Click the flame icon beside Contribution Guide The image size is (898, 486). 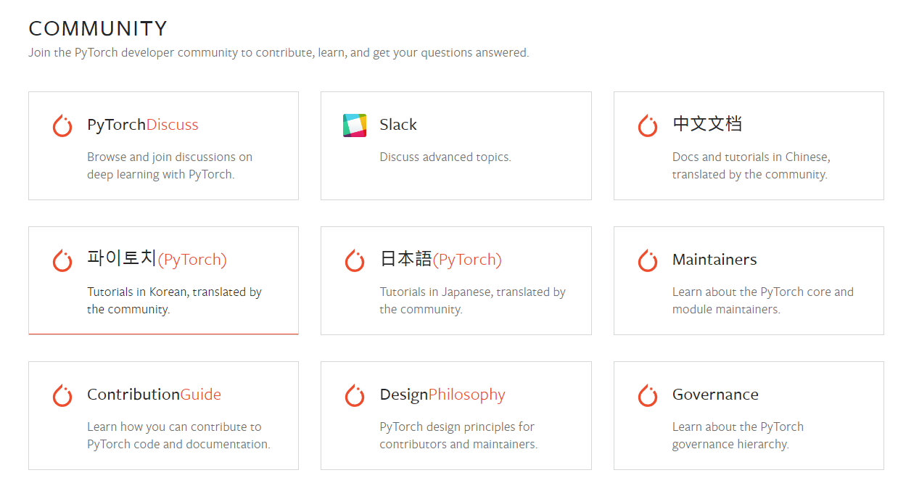click(62, 395)
